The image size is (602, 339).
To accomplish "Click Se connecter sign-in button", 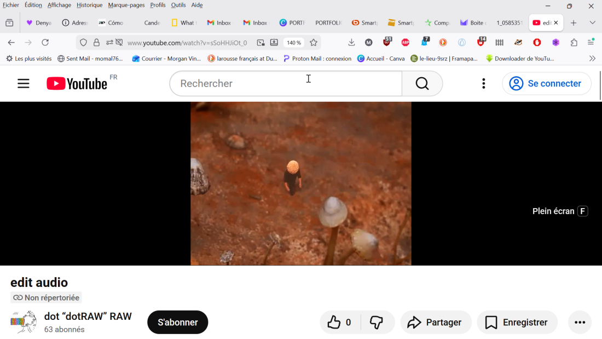I will click(x=546, y=83).
